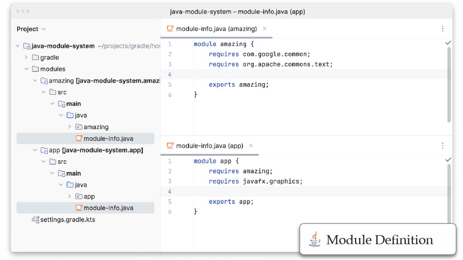The height and width of the screenshot is (260, 463).
Task: Click line number 4 in app editor gutter
Action: click(x=170, y=191)
